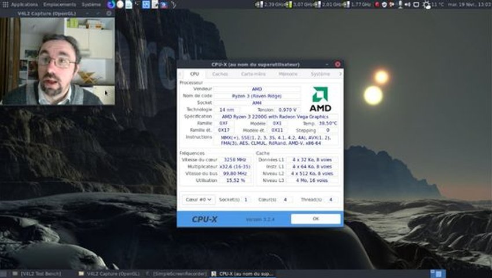
Task: Open the Applications menu in top panel
Action: pyautogui.click(x=24, y=5)
